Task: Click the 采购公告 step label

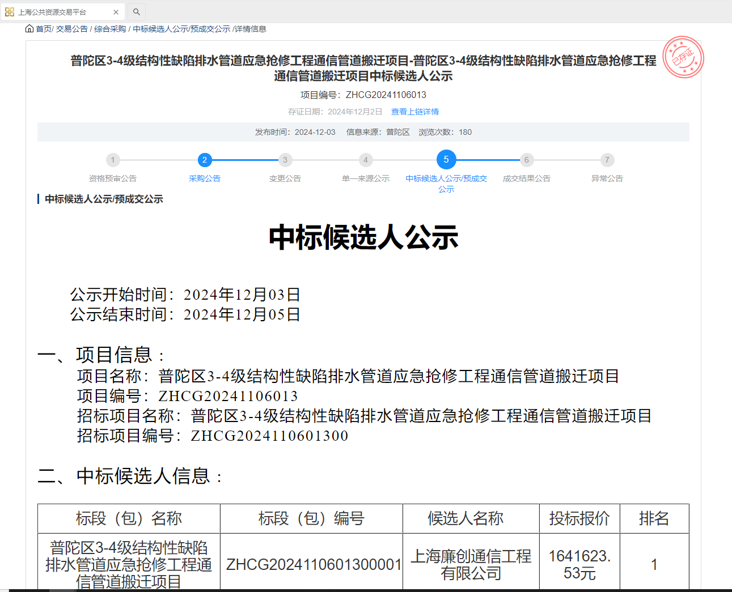Action: coord(205,178)
